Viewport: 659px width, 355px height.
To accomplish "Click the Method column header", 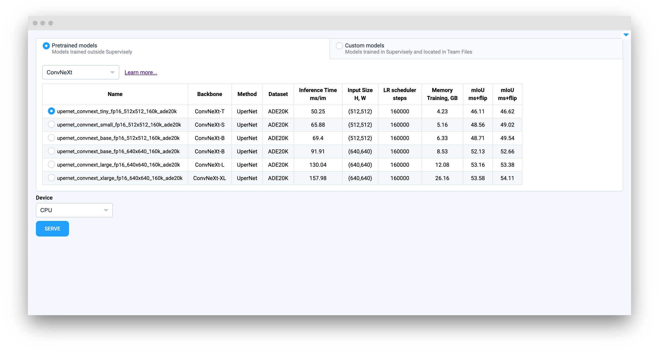I will point(247,94).
